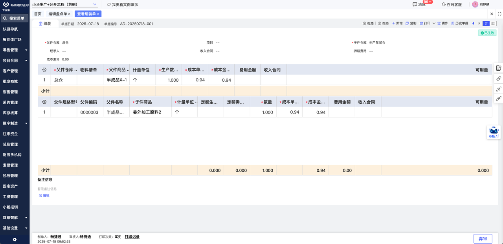Expand the 数据智能 sidebar menu
The width and height of the screenshot is (503, 244).
(x=15, y=217)
